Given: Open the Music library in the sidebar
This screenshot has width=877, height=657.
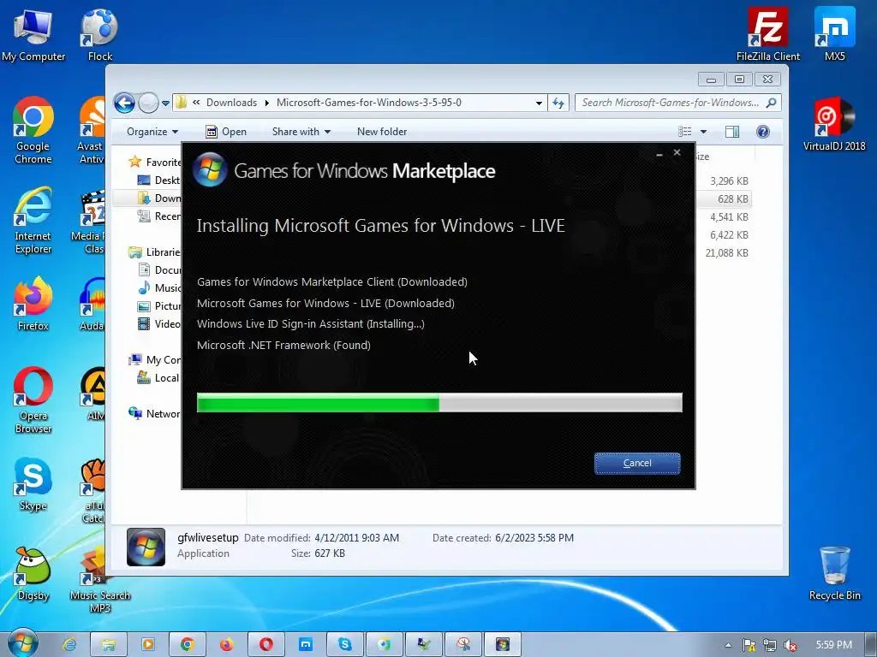Looking at the screenshot, I should (159, 288).
